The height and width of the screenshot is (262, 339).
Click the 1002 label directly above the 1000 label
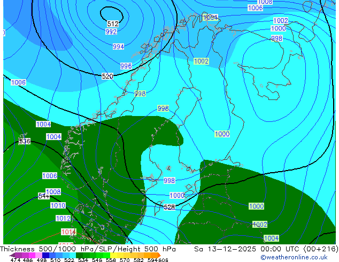pos(281,20)
